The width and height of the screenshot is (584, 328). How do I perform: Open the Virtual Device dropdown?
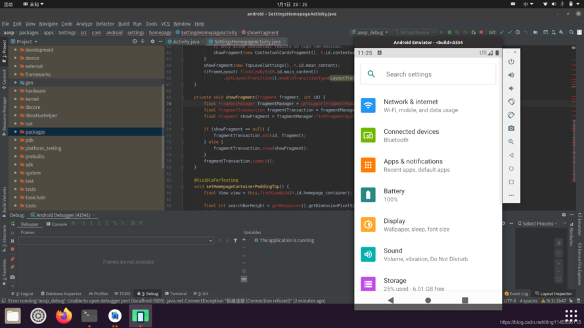coord(414,32)
